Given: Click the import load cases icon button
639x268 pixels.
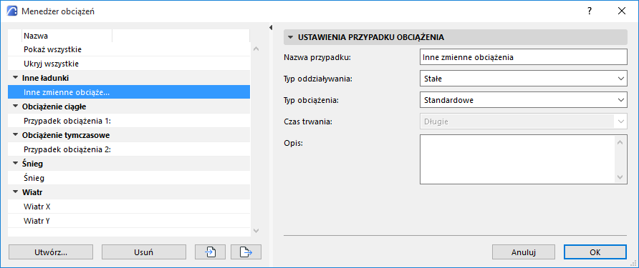Looking at the screenshot, I should point(211,252).
